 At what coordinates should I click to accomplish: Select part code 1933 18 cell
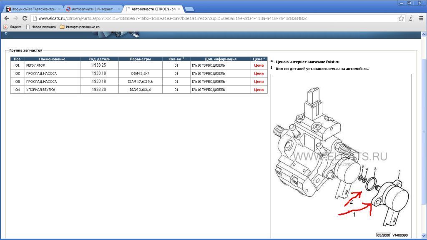click(99, 73)
